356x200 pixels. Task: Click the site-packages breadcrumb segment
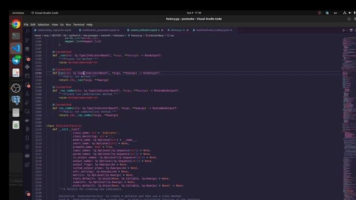tap(91, 36)
